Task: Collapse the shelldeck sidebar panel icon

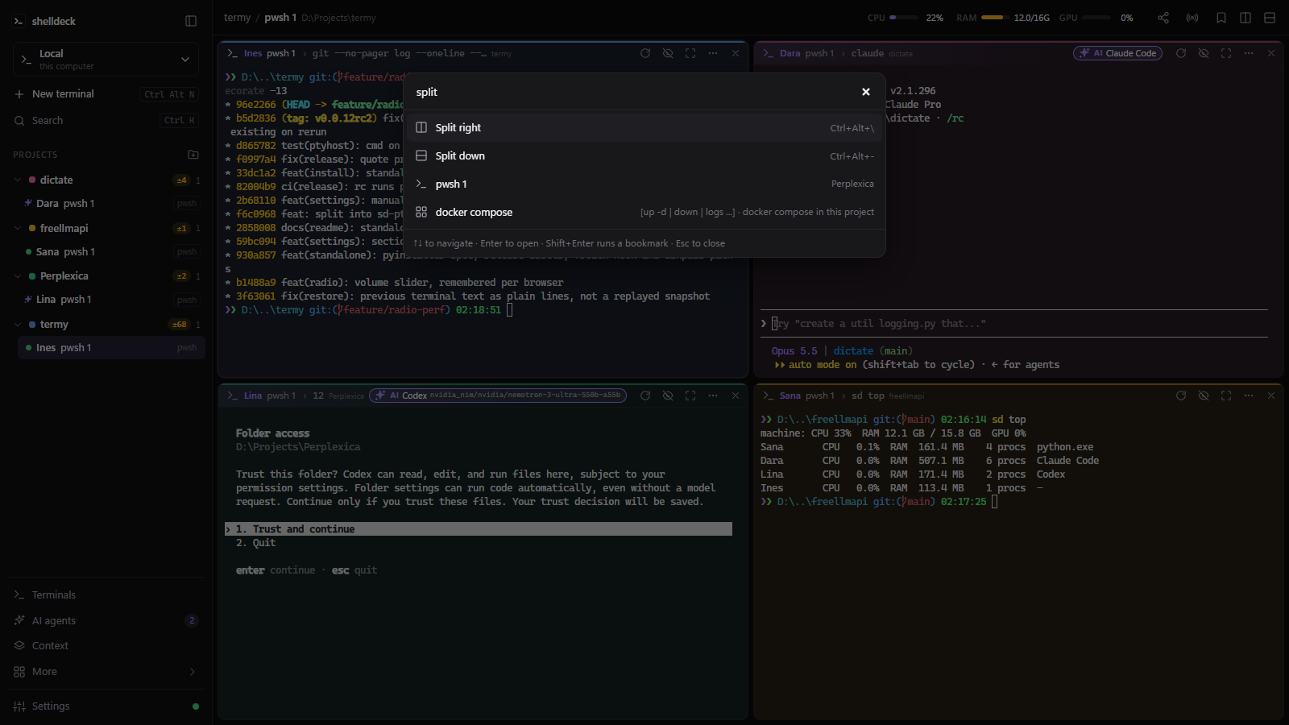Action: coord(191,21)
